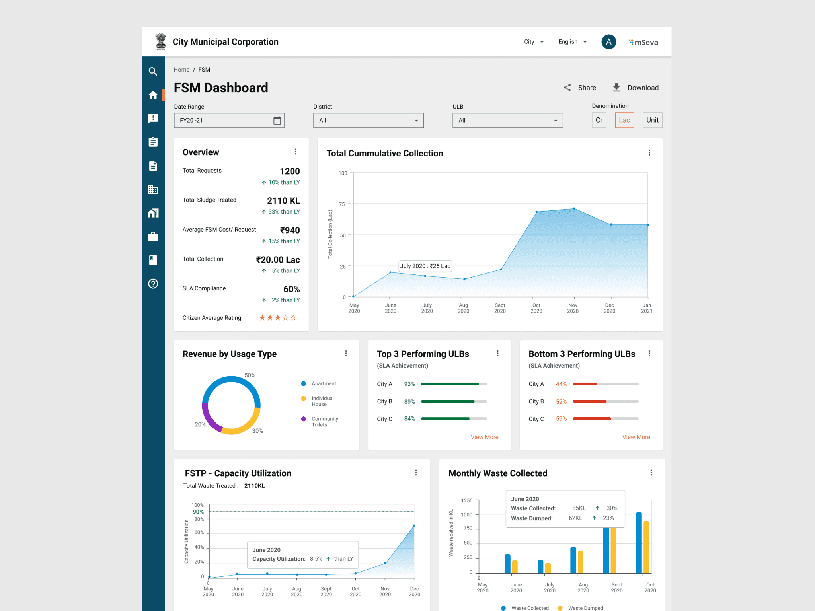Click the search icon in sidebar

click(153, 72)
